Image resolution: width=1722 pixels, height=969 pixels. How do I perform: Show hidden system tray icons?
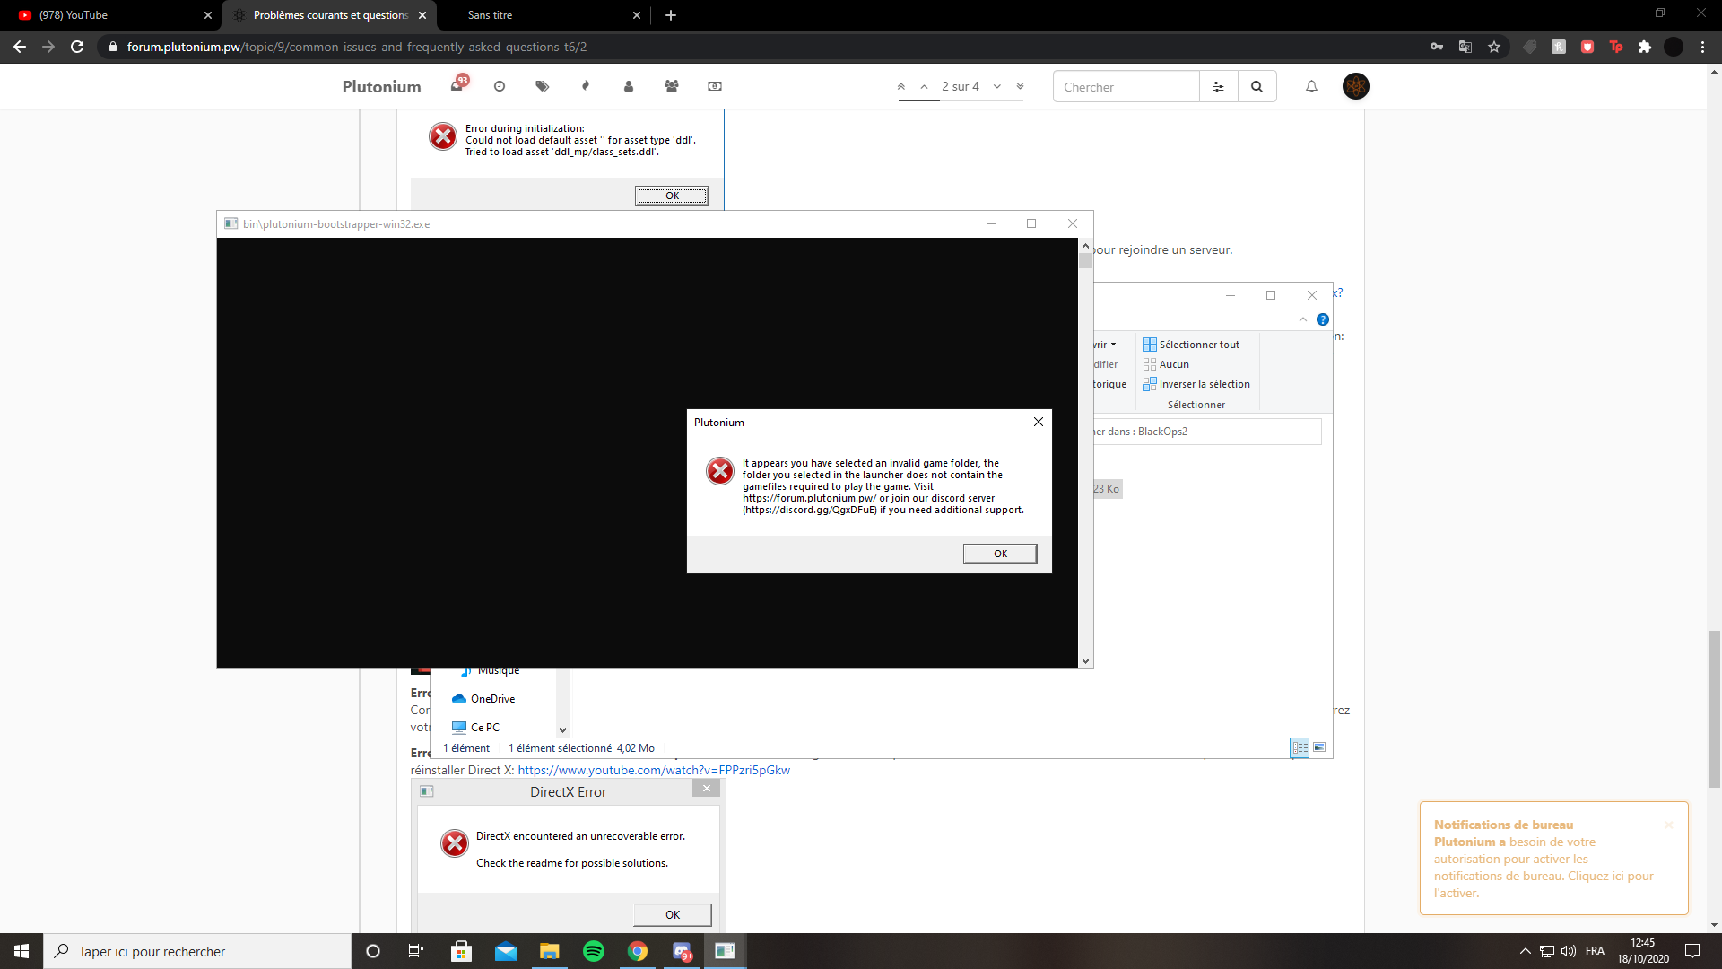coord(1525,951)
